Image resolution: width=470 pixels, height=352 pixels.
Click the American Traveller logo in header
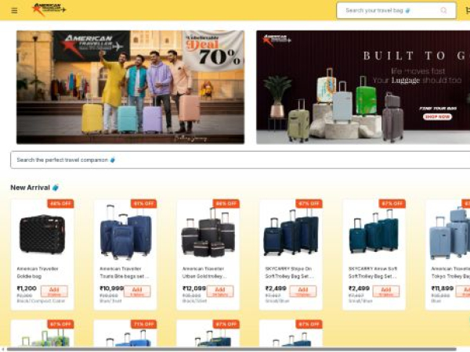point(49,9)
